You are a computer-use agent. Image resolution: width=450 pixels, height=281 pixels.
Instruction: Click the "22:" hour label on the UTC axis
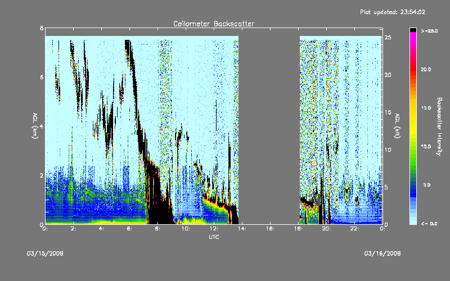click(x=354, y=229)
